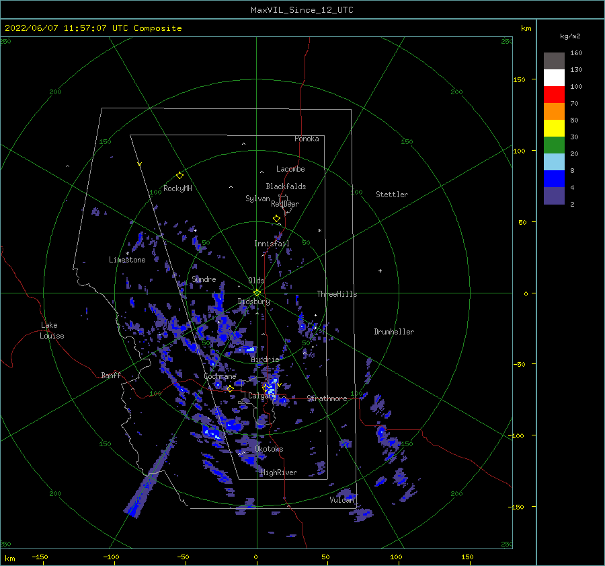Screen dimensions: 605x566
Task: Click the RockyMH label
Action: point(177,188)
